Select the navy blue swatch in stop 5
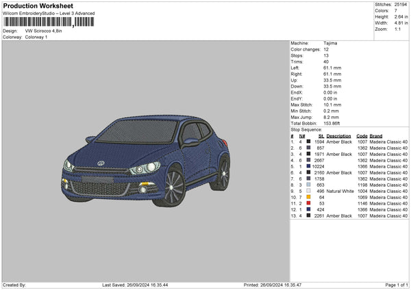 click(309, 166)
